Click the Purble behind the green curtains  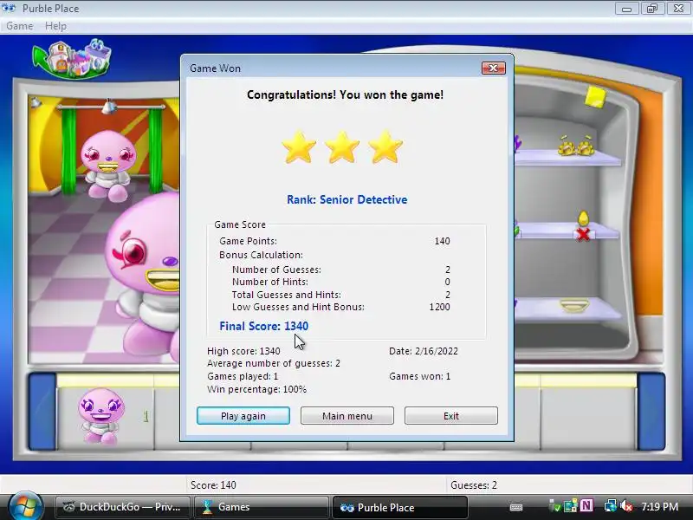click(x=109, y=165)
